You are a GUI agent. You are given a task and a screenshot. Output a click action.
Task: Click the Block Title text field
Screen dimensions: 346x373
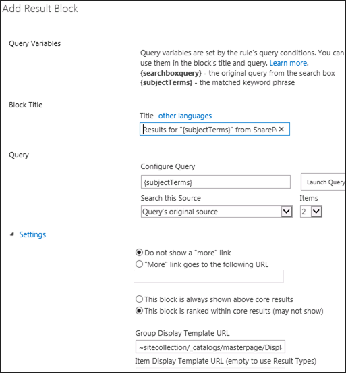tap(214, 129)
